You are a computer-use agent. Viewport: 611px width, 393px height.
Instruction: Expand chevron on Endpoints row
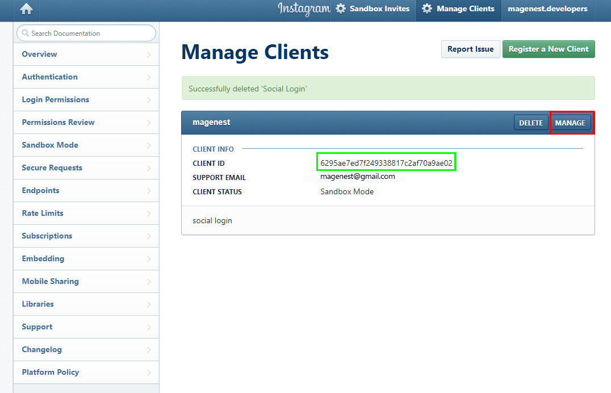pos(149,191)
